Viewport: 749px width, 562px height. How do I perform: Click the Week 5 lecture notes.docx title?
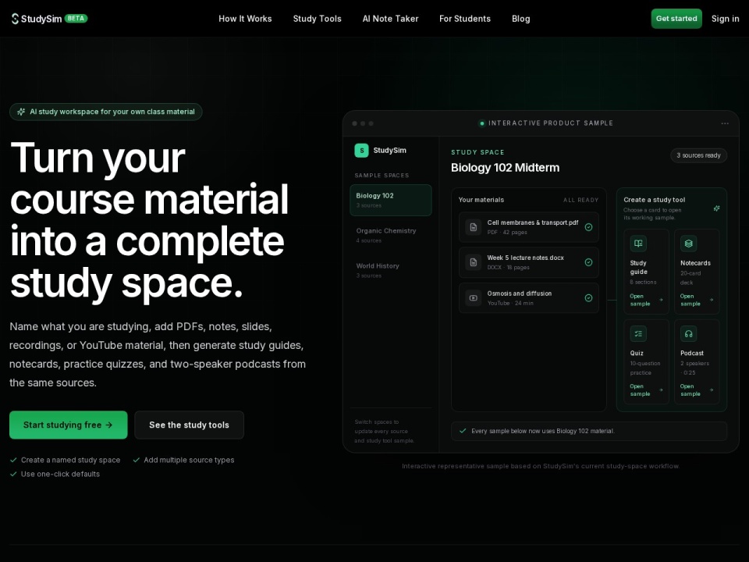[525, 258]
